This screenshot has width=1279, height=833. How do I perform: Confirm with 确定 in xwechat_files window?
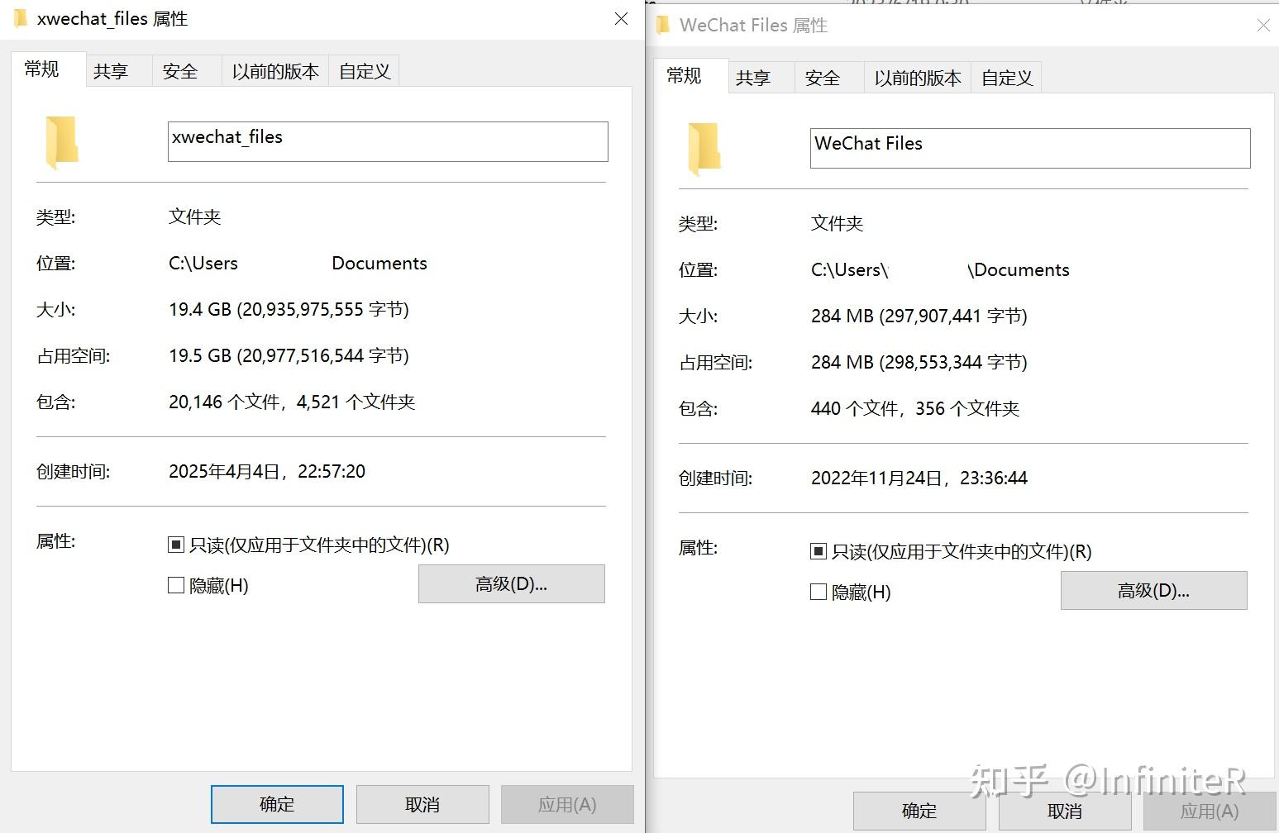pyautogui.click(x=277, y=804)
